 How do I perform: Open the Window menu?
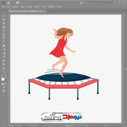click(x=51, y=7)
